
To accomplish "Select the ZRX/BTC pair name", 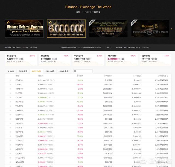I will pyautogui.click(x=19, y=166).
